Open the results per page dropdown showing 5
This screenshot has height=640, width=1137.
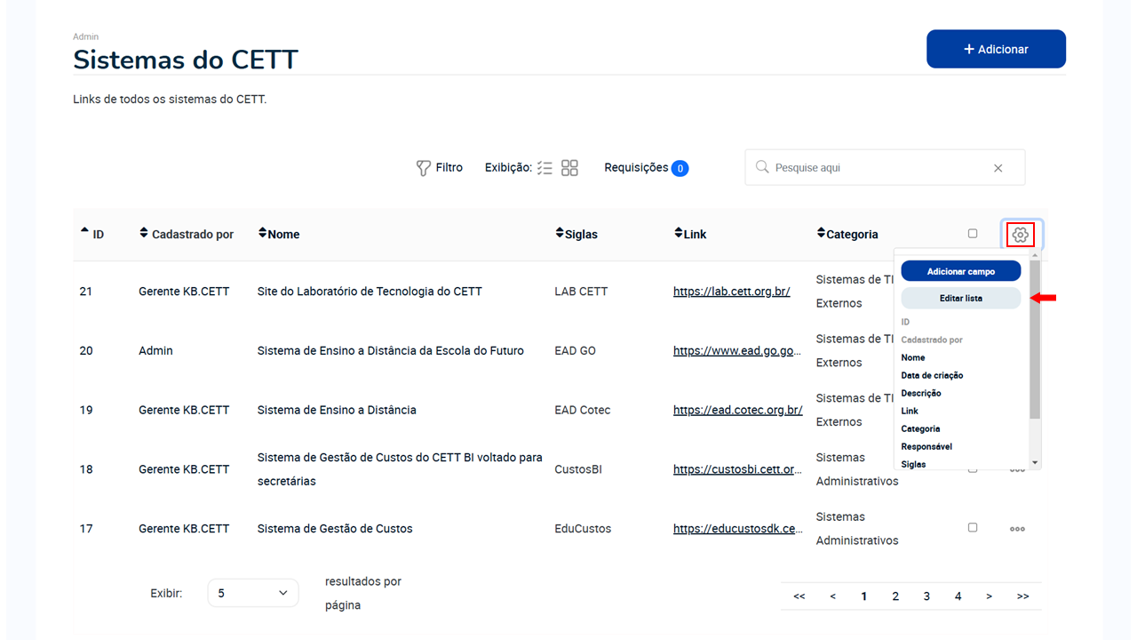point(253,593)
